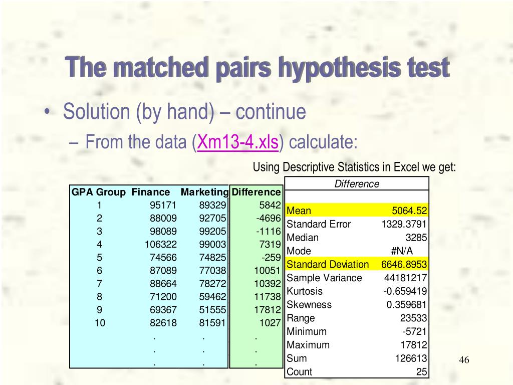Viewport: 513px width, 385px height.
Task: Select Marketing value 51555
Action: click(x=212, y=310)
